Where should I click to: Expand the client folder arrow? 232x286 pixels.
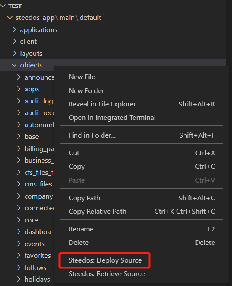pyautogui.click(x=14, y=42)
